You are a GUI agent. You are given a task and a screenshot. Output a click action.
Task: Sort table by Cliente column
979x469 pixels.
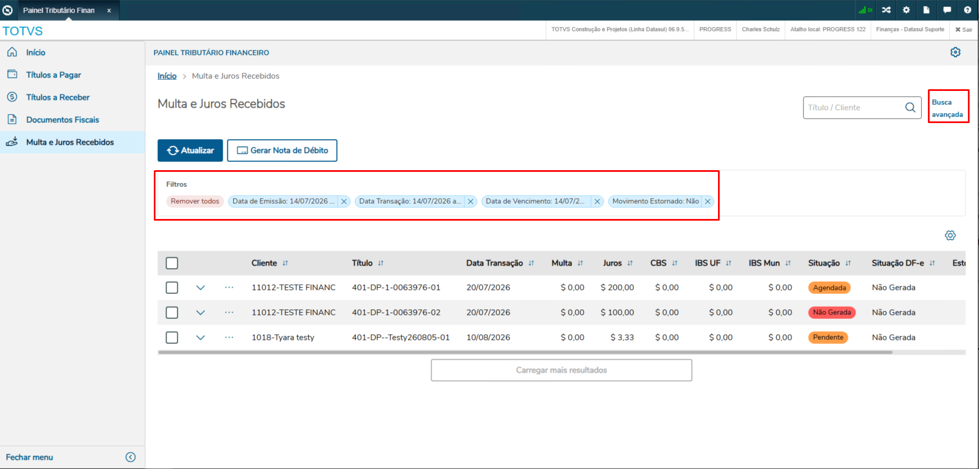(x=285, y=263)
